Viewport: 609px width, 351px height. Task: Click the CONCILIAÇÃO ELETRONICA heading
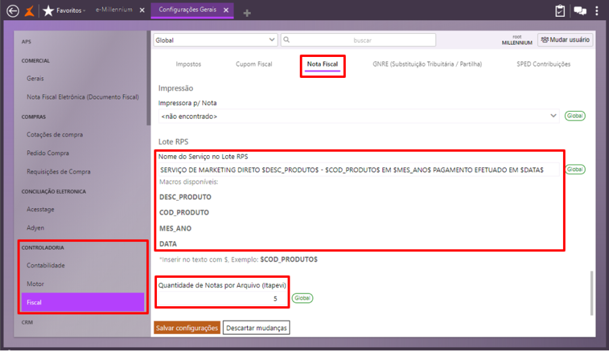[53, 192]
